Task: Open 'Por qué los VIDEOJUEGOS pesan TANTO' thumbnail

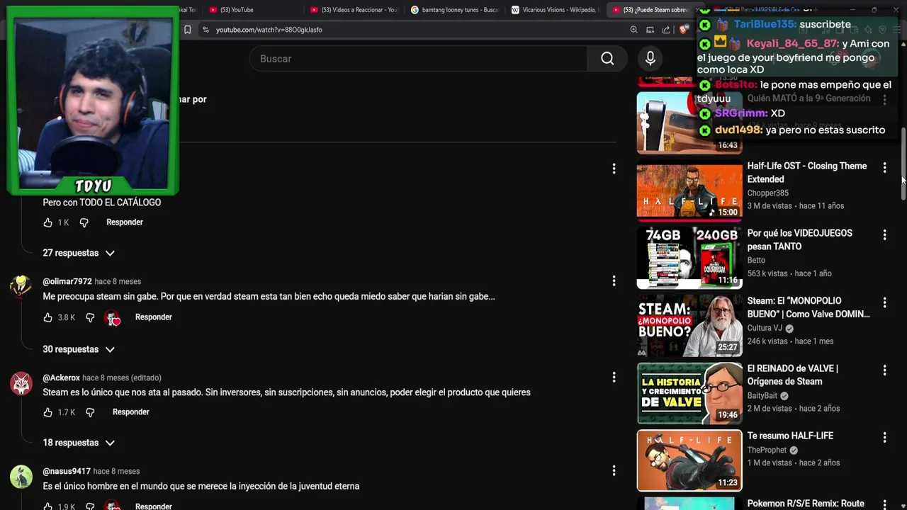Action: click(689, 258)
